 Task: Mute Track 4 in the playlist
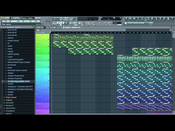[48, 60]
